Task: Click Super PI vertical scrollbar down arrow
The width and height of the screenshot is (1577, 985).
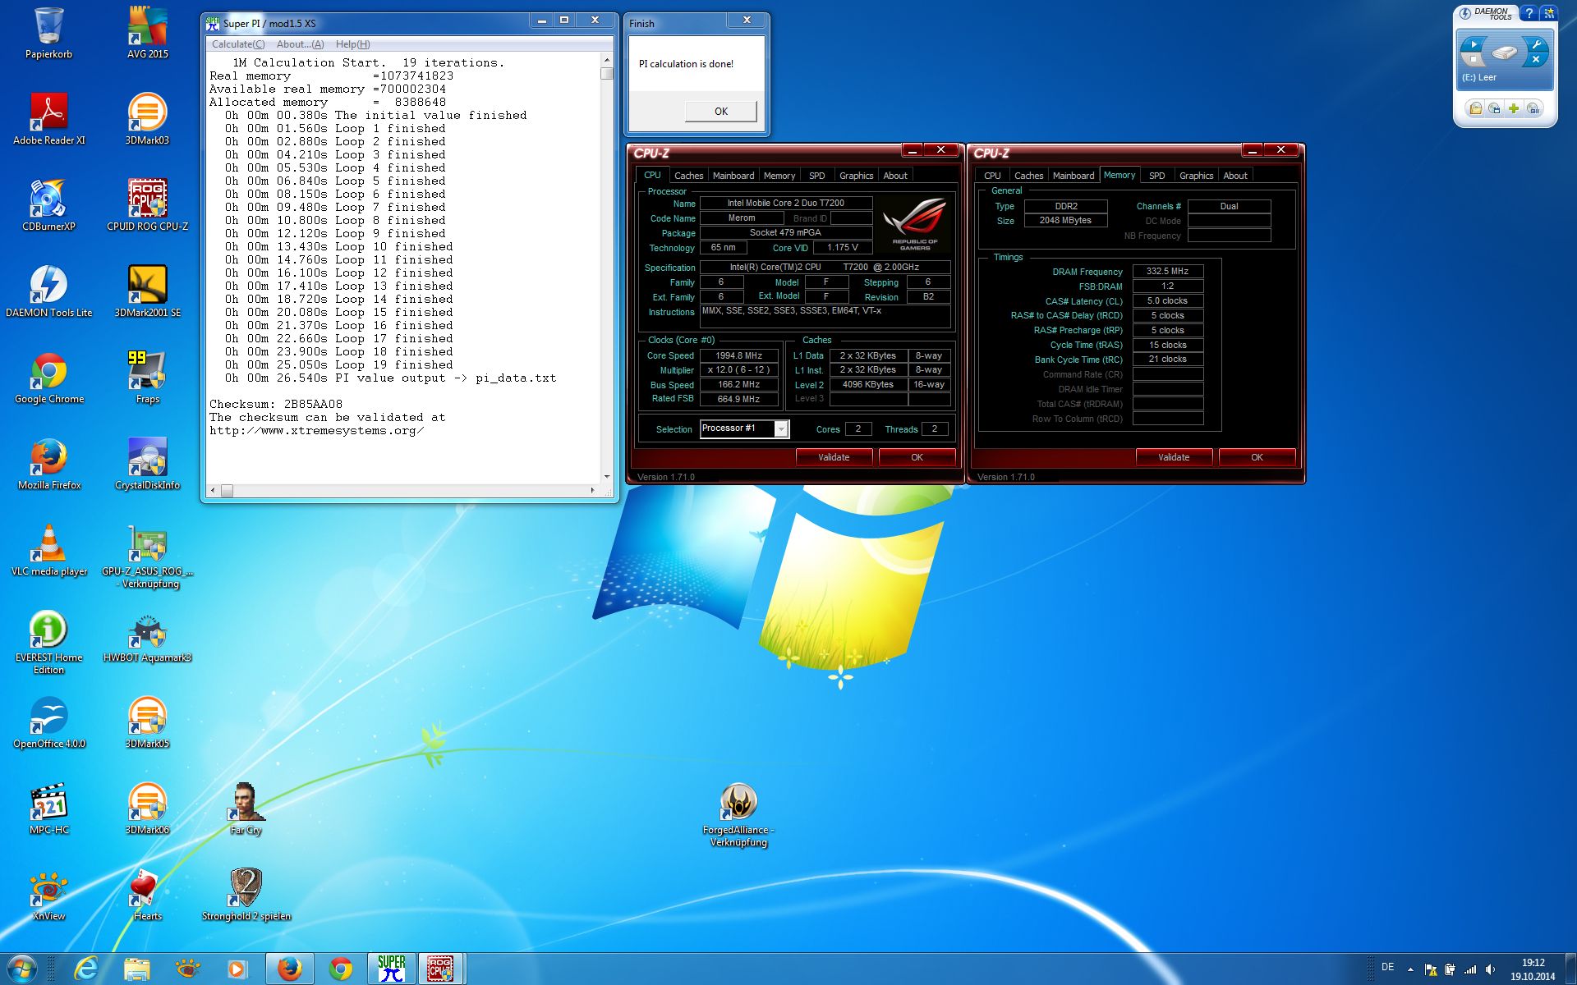Action: click(x=607, y=476)
